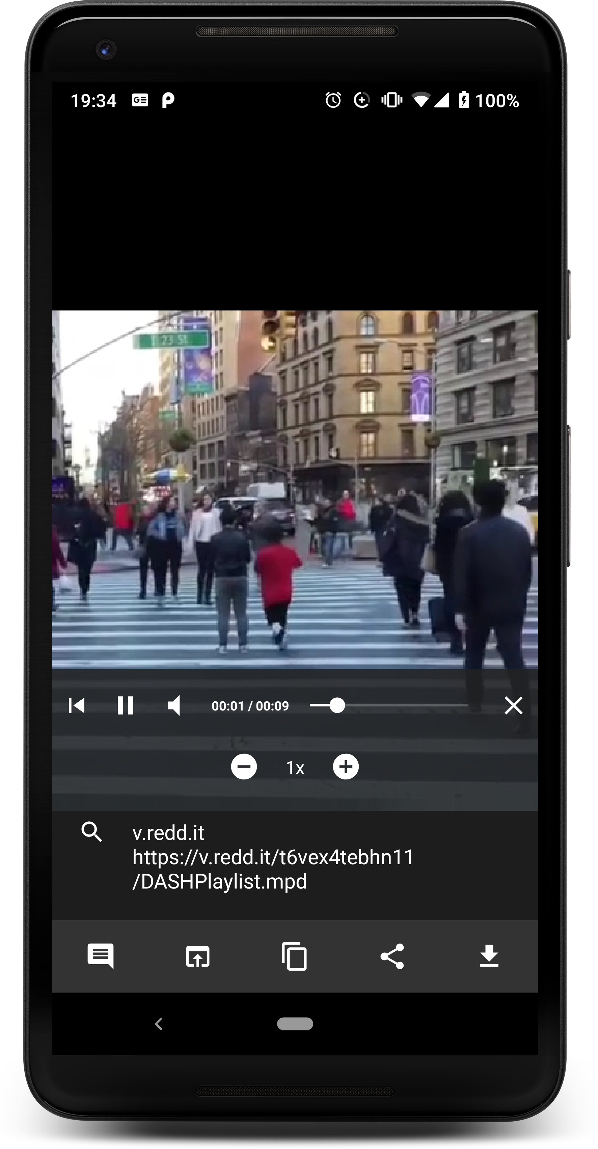Tap the home pill navigation button

tap(295, 1024)
